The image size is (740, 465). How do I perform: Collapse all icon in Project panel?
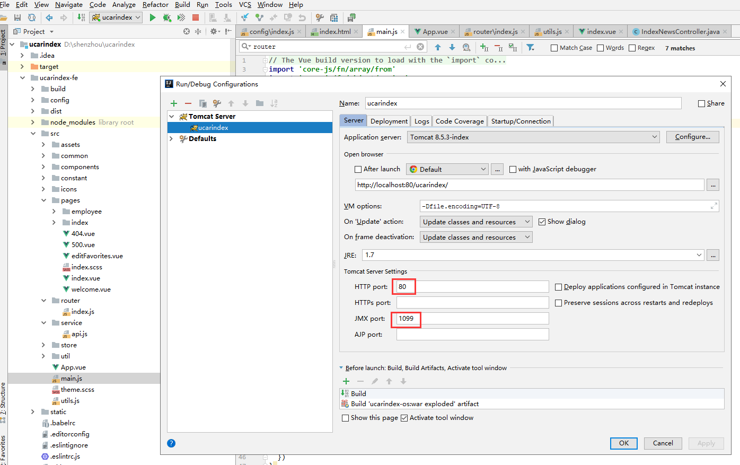point(198,32)
